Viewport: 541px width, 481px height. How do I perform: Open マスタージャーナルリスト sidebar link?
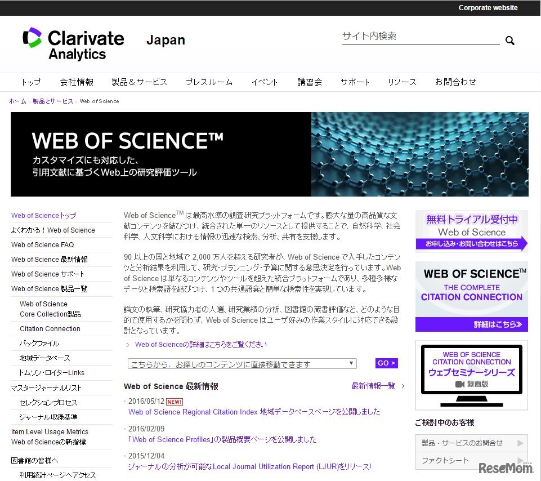point(46,388)
